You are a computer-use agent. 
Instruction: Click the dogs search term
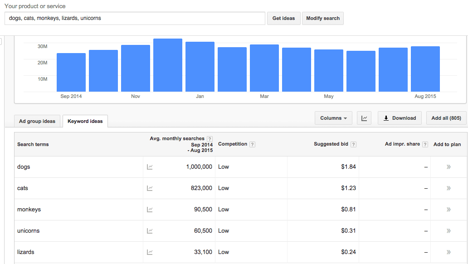[x=24, y=167]
